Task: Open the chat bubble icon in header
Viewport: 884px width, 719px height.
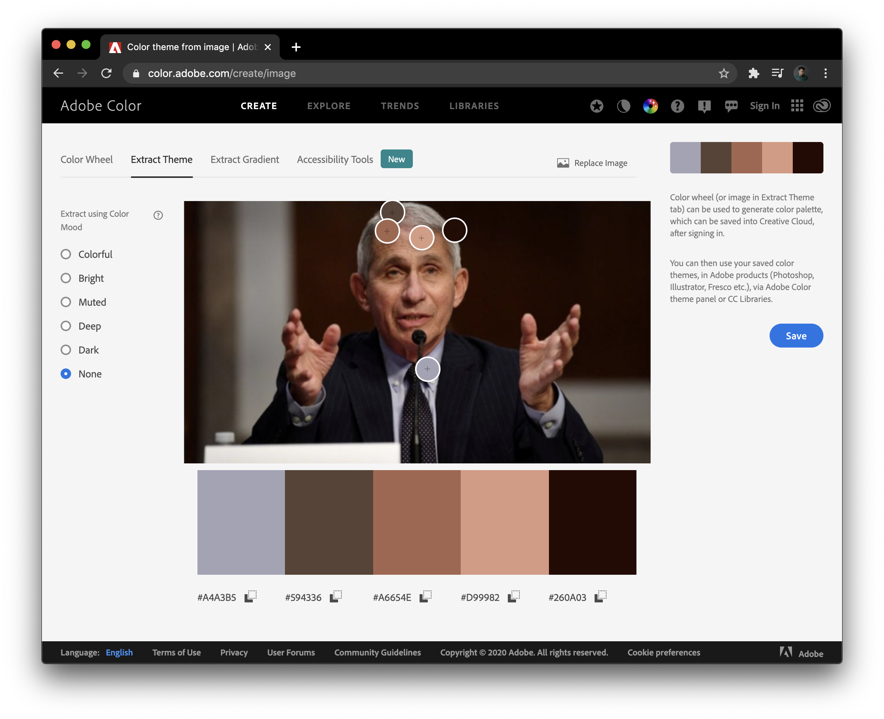Action: pyautogui.click(x=731, y=107)
